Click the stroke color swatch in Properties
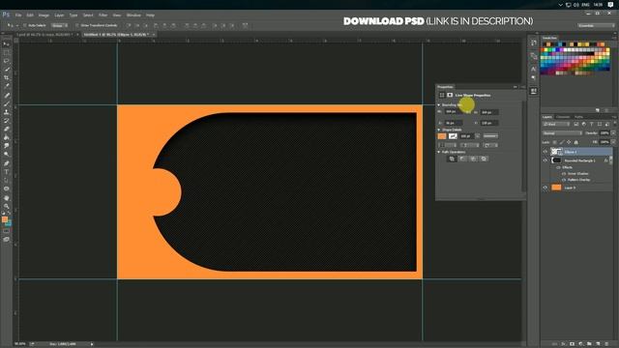The width and height of the screenshot is (619, 348). [453, 136]
